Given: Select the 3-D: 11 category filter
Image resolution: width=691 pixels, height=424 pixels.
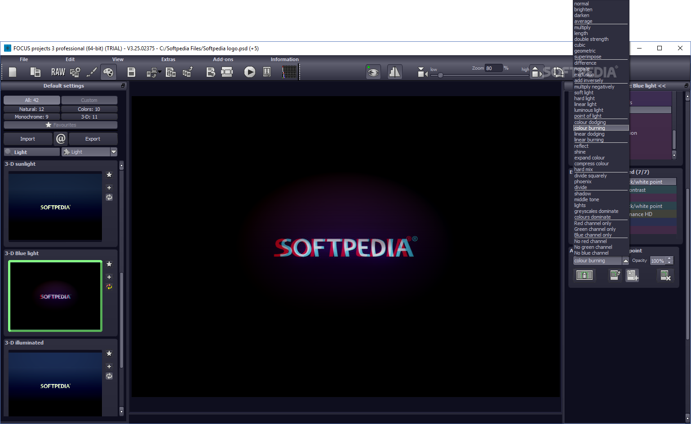Looking at the screenshot, I should coord(89,117).
